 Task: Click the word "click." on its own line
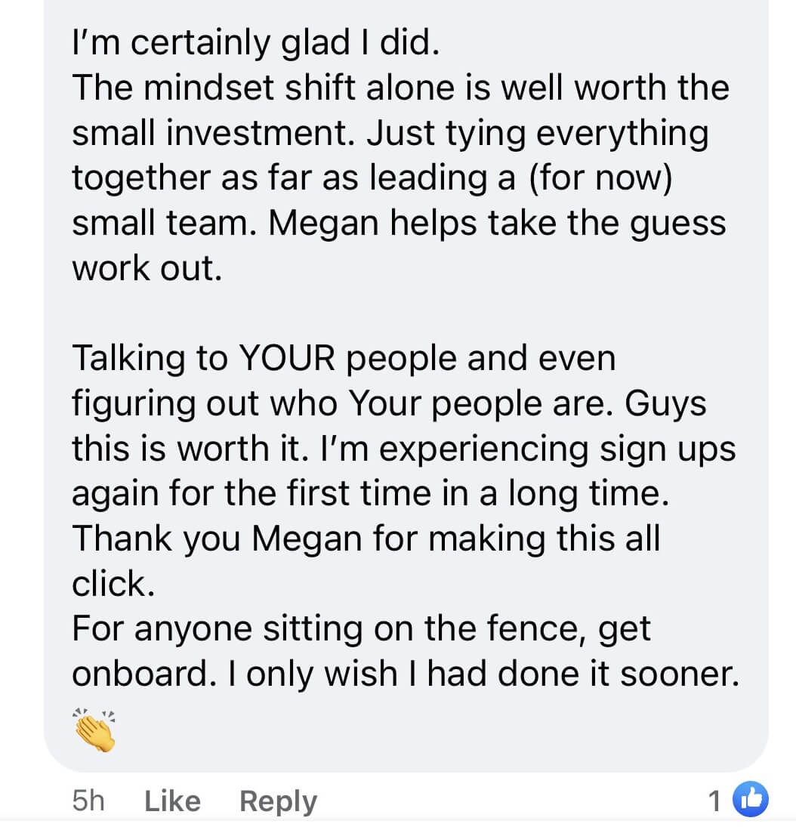pyautogui.click(x=113, y=584)
